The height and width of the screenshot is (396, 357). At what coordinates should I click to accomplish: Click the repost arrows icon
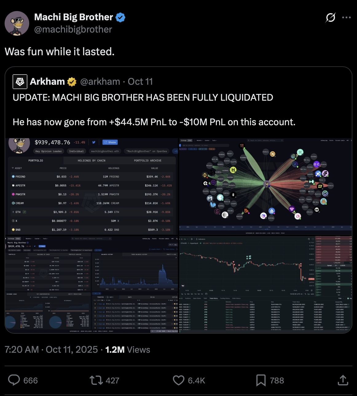point(96,380)
